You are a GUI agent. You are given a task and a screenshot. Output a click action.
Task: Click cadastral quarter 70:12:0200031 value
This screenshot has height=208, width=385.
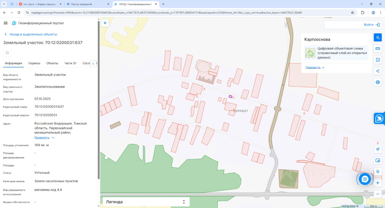46,115
